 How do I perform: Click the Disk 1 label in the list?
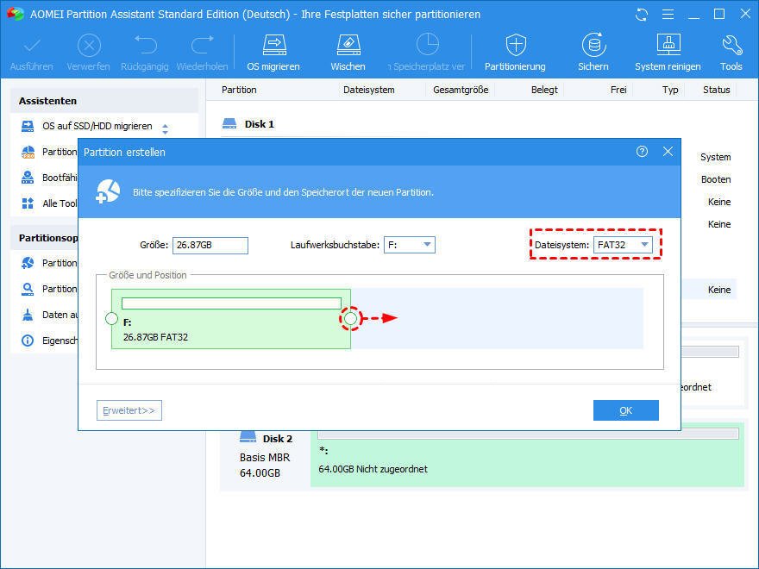click(x=260, y=124)
